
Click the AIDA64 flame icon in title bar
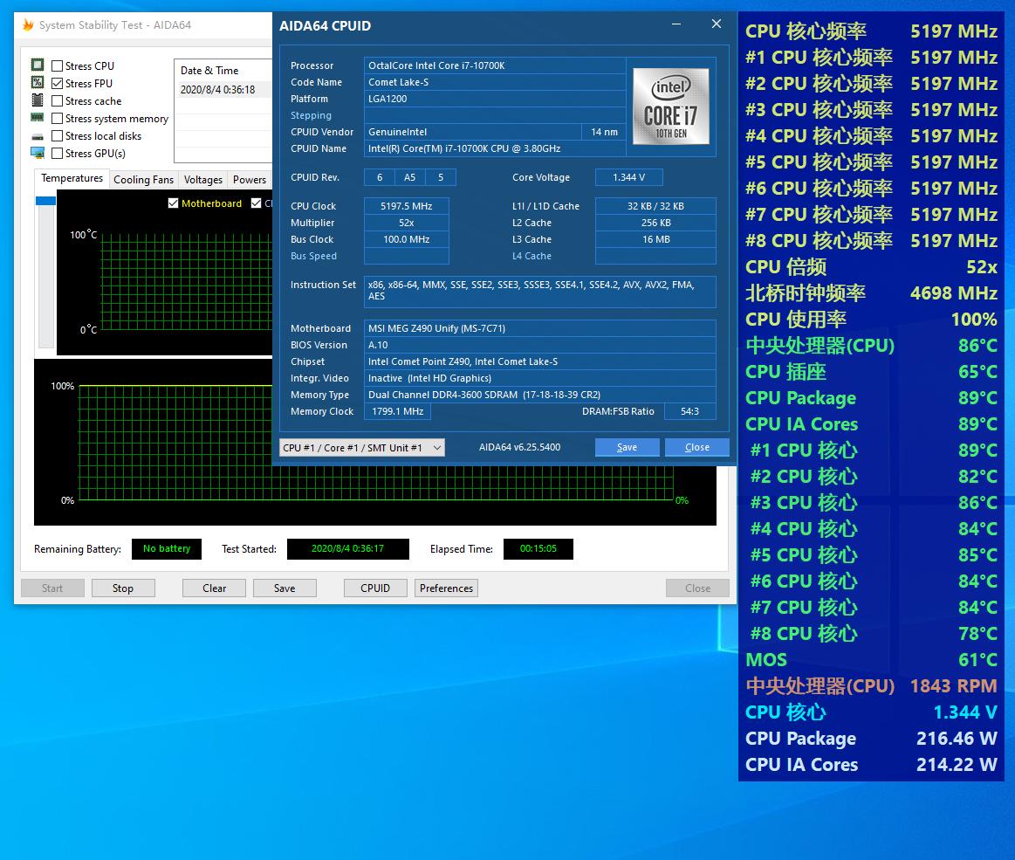(28, 24)
